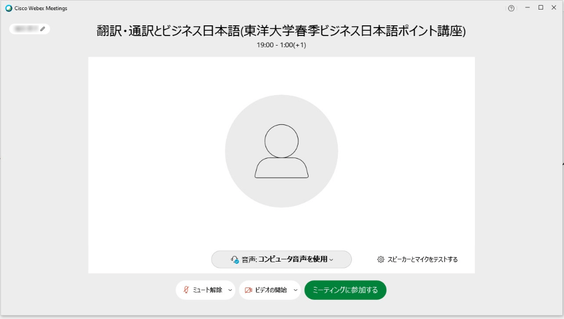The width and height of the screenshot is (564, 319).
Task: Click the meeting title heading text
Action: pos(281,31)
